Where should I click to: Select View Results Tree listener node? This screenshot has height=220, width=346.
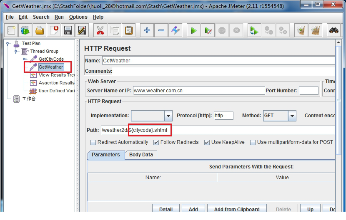pos(57,75)
